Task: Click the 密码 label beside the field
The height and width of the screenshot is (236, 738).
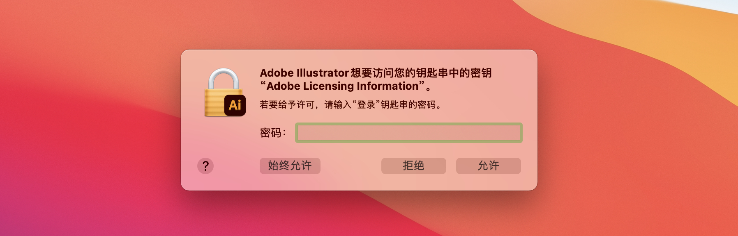Action: (x=271, y=133)
